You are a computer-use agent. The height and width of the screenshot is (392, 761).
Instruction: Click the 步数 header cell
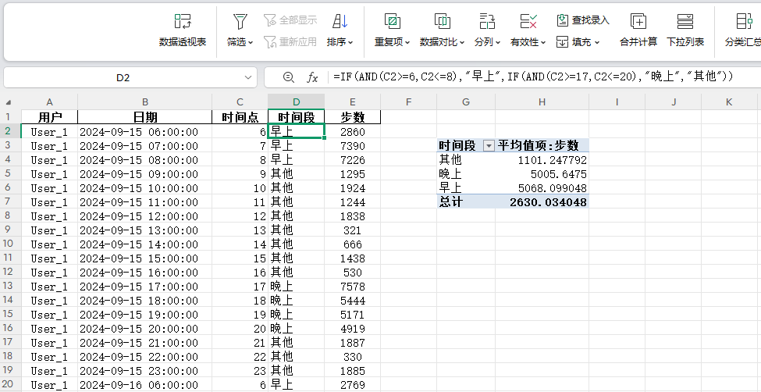[352, 117]
